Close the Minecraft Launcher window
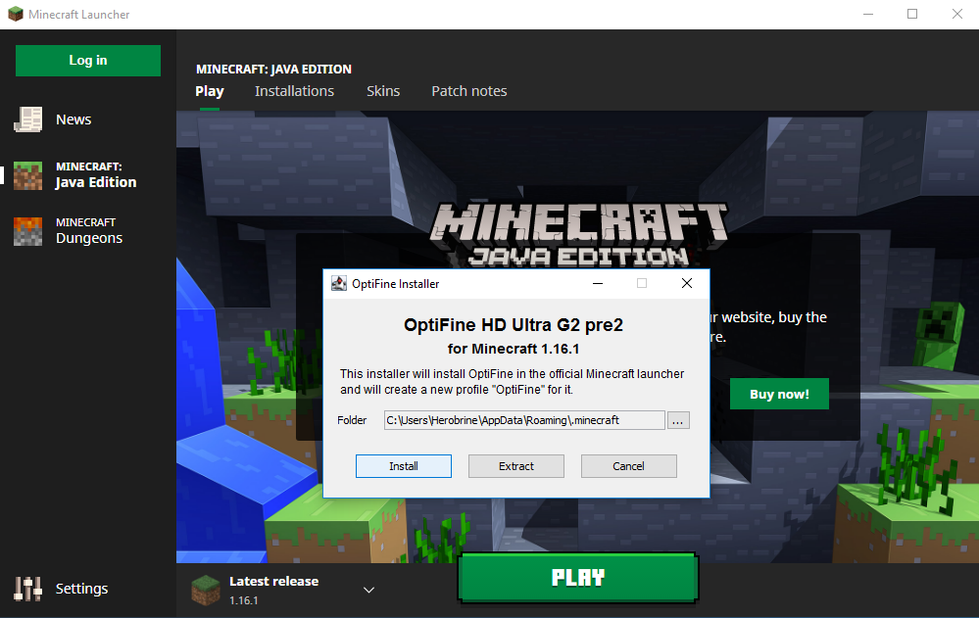This screenshot has height=618, width=979. pyautogui.click(x=957, y=14)
